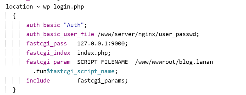Screen dimensions: 246x95
Task: Click the 'fastcgi_param' directive
Action: 48,62
